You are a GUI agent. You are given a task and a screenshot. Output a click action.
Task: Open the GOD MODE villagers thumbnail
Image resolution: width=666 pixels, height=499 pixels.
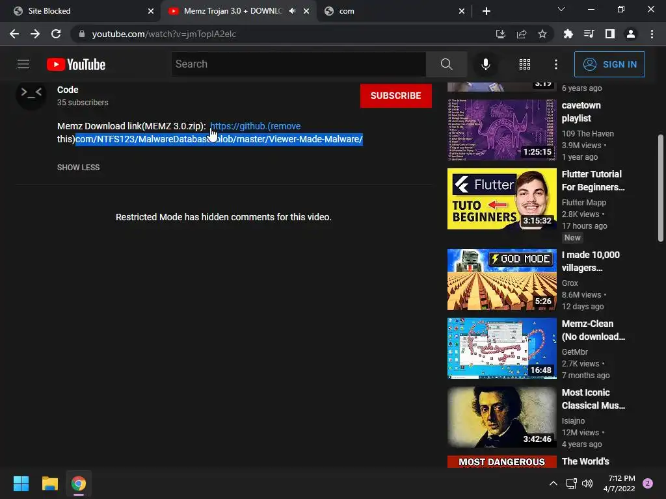click(501, 279)
